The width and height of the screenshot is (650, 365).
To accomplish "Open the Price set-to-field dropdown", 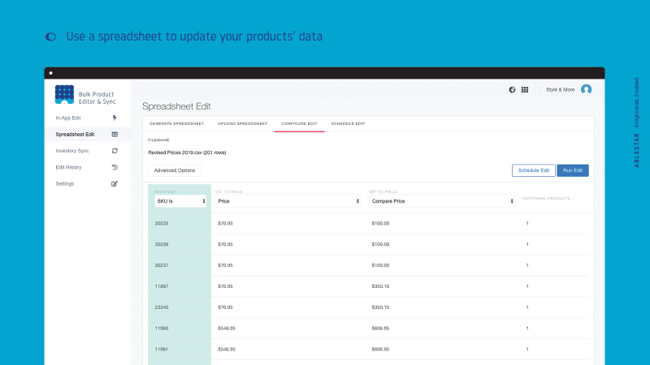I will point(288,201).
